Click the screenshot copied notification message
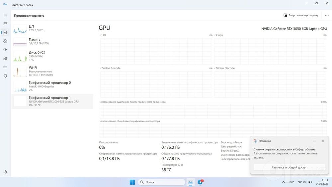This screenshot has height=187, width=332. (286, 153)
